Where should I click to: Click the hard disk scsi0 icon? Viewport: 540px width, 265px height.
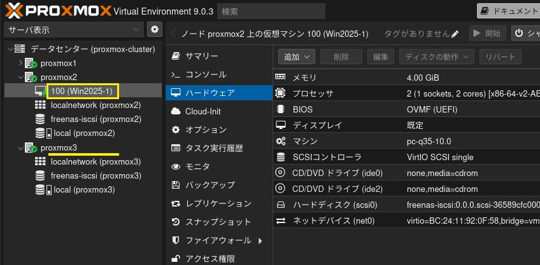[x=281, y=205]
